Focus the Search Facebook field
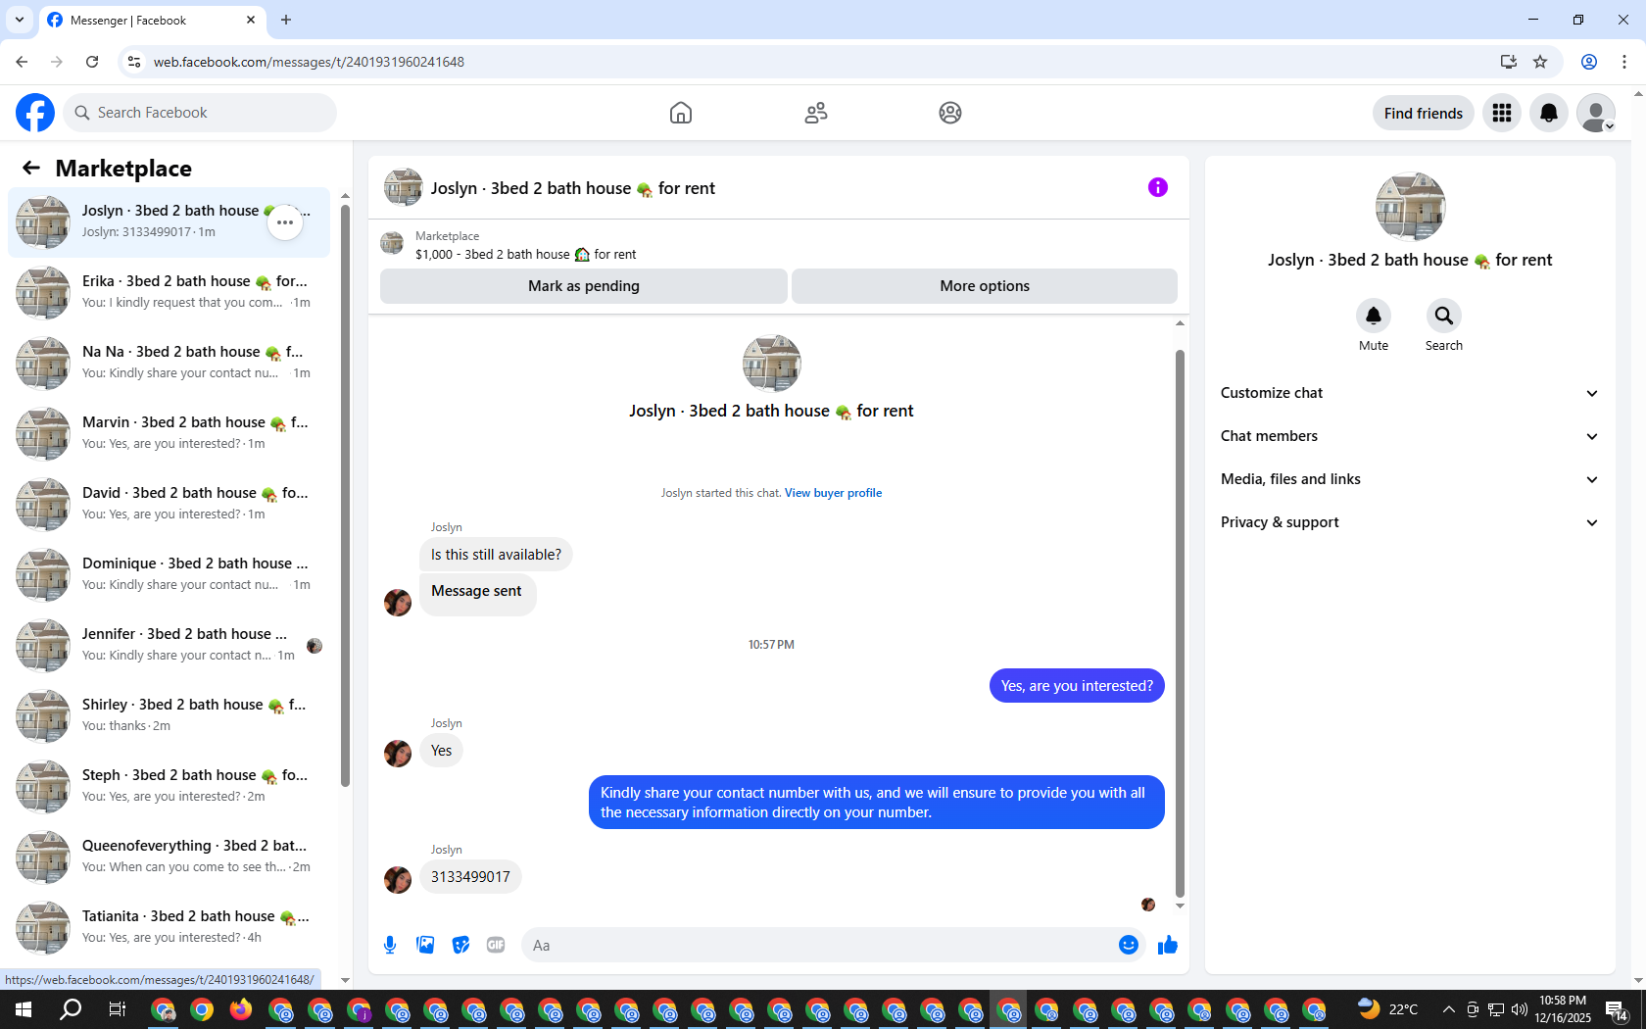The width and height of the screenshot is (1646, 1029). click(200, 113)
